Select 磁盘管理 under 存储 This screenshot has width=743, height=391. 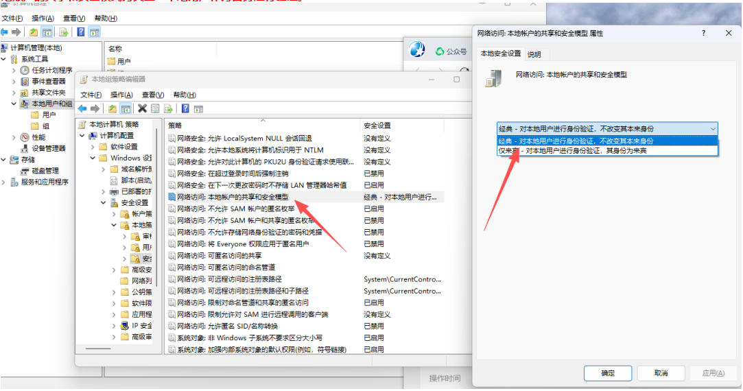click(x=45, y=171)
